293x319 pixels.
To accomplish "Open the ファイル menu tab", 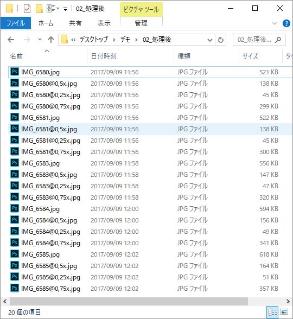I will (16, 23).
